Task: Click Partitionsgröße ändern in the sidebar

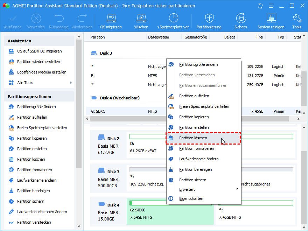Action: [x=36, y=107]
